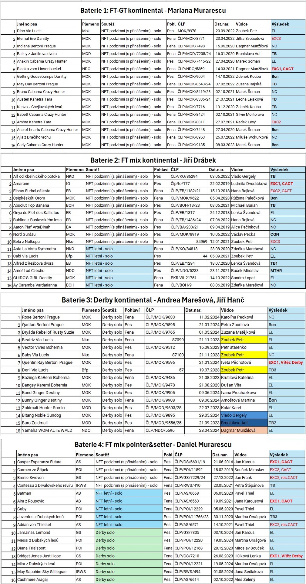Select the 'Blanka vom Linsenbuckel' cell
Image resolution: width=306 pixels, height=584 pixels.
click(x=49, y=69)
